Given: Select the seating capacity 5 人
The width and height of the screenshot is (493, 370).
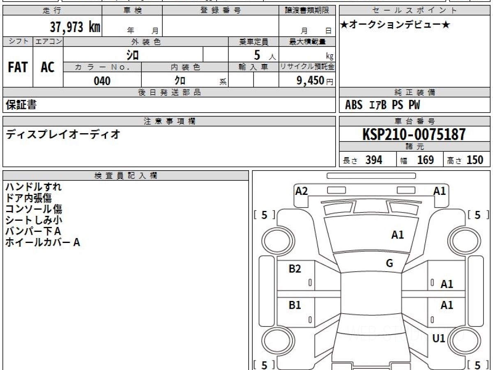Looking at the screenshot, I should click(x=265, y=55).
